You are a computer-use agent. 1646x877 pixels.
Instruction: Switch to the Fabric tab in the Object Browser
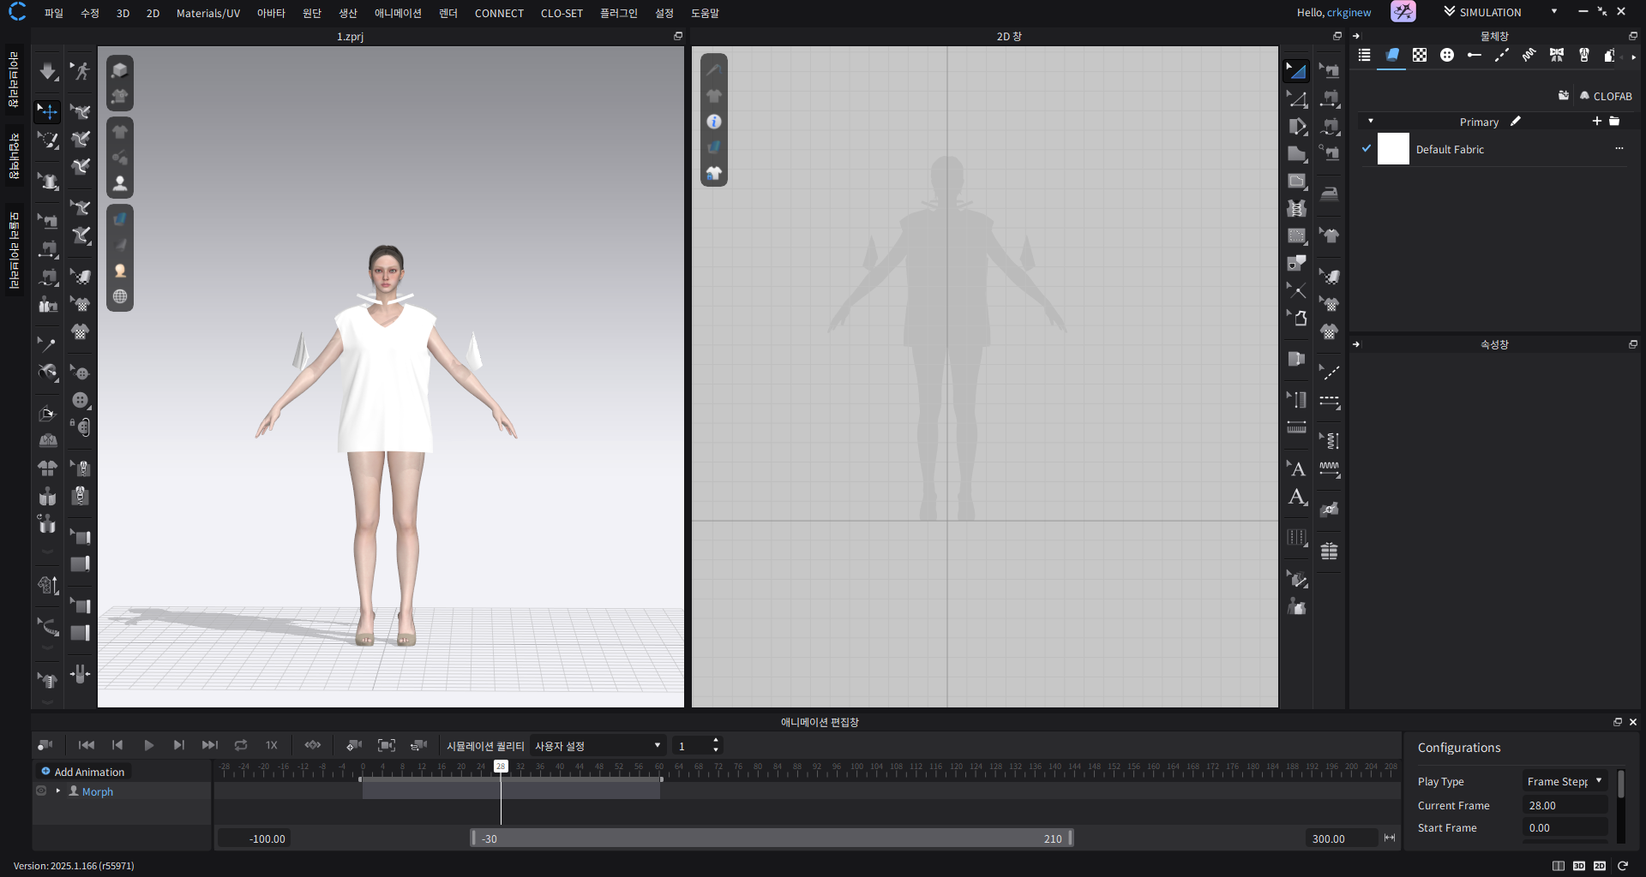[x=1392, y=56]
